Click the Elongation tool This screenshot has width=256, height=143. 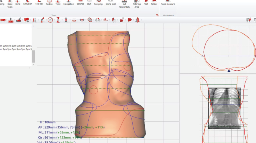(x=68, y=3)
